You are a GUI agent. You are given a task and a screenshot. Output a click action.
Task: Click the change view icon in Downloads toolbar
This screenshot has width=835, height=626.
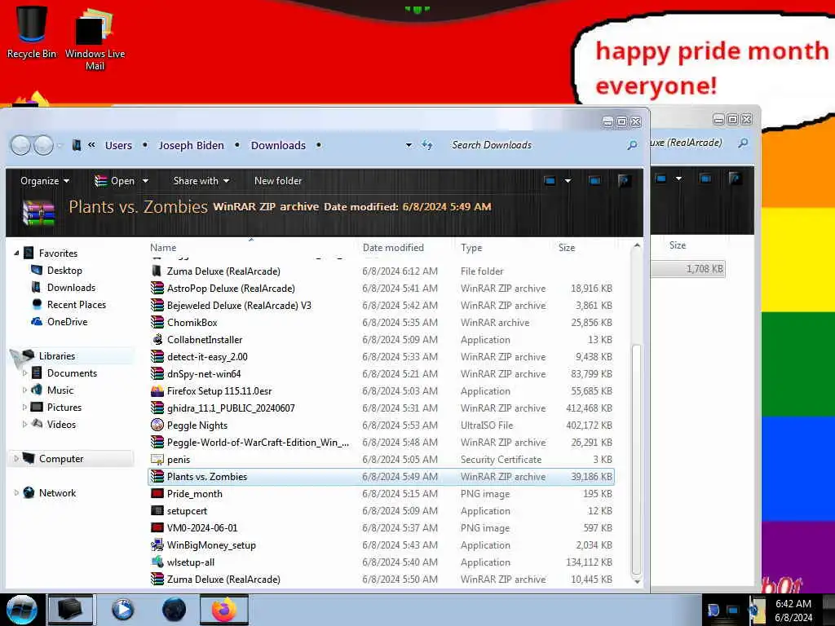[550, 181]
